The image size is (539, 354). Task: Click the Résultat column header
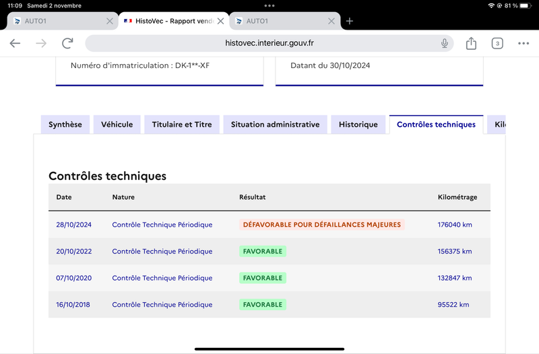pos(252,197)
